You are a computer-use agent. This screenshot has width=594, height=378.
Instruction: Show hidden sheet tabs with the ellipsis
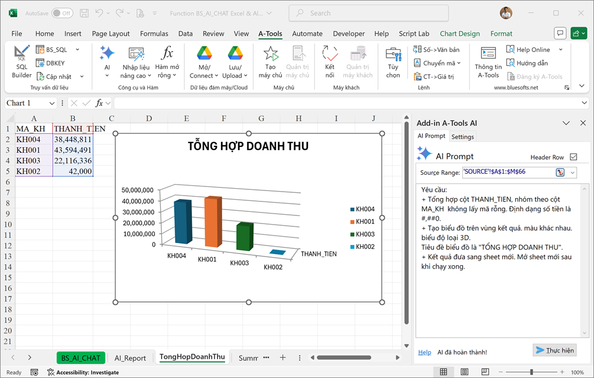(266, 357)
